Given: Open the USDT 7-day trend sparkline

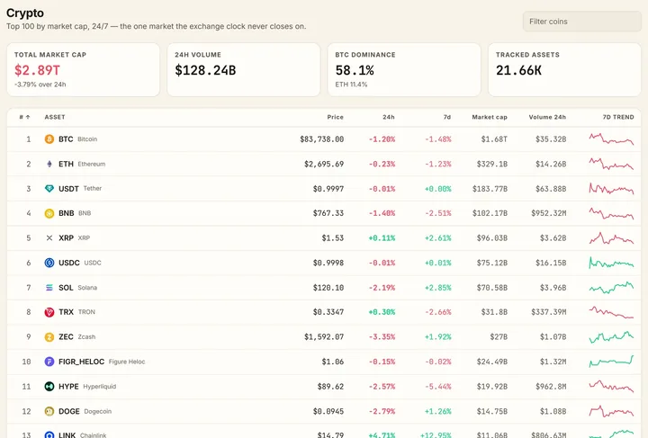Looking at the screenshot, I should pos(611,189).
